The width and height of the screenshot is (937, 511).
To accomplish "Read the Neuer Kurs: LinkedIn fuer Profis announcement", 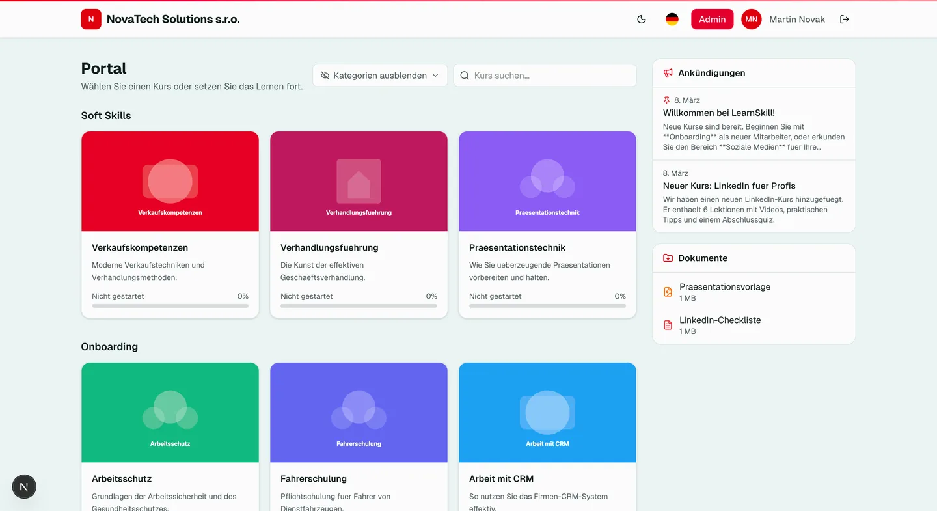I will 729,186.
